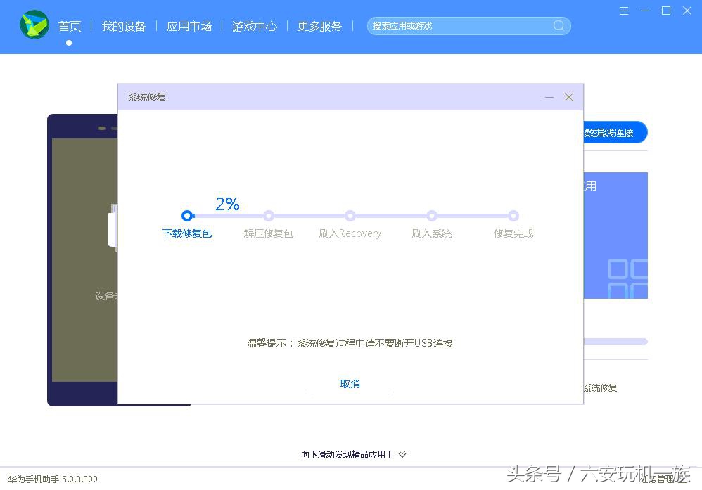The image size is (702, 490).
Task: Click the search magnifier icon
Action: pyautogui.click(x=559, y=25)
